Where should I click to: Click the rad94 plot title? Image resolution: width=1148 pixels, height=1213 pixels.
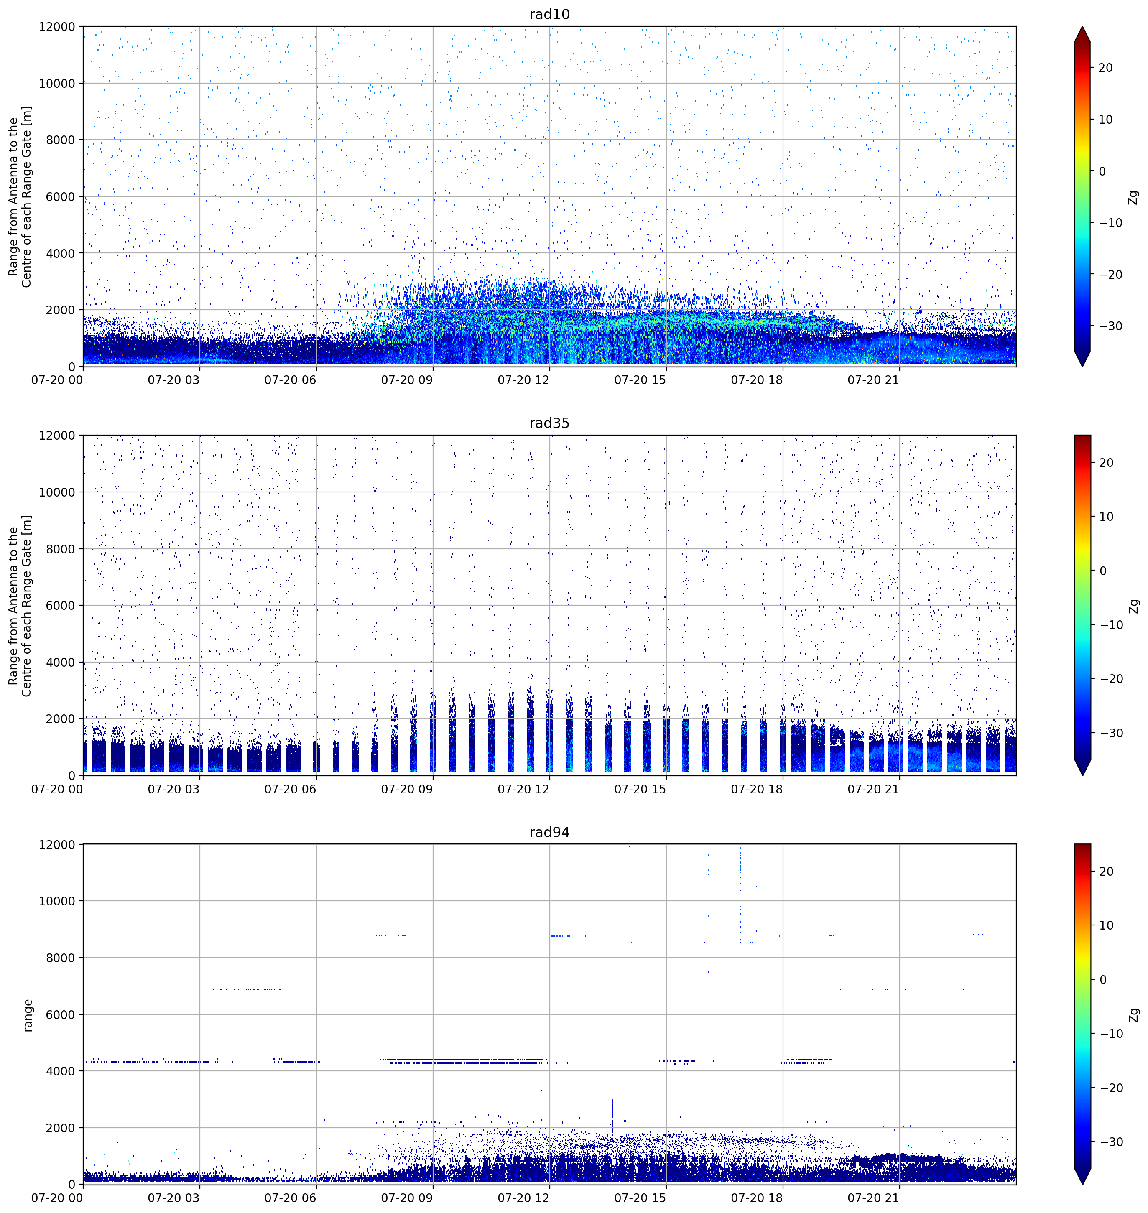coord(549,833)
